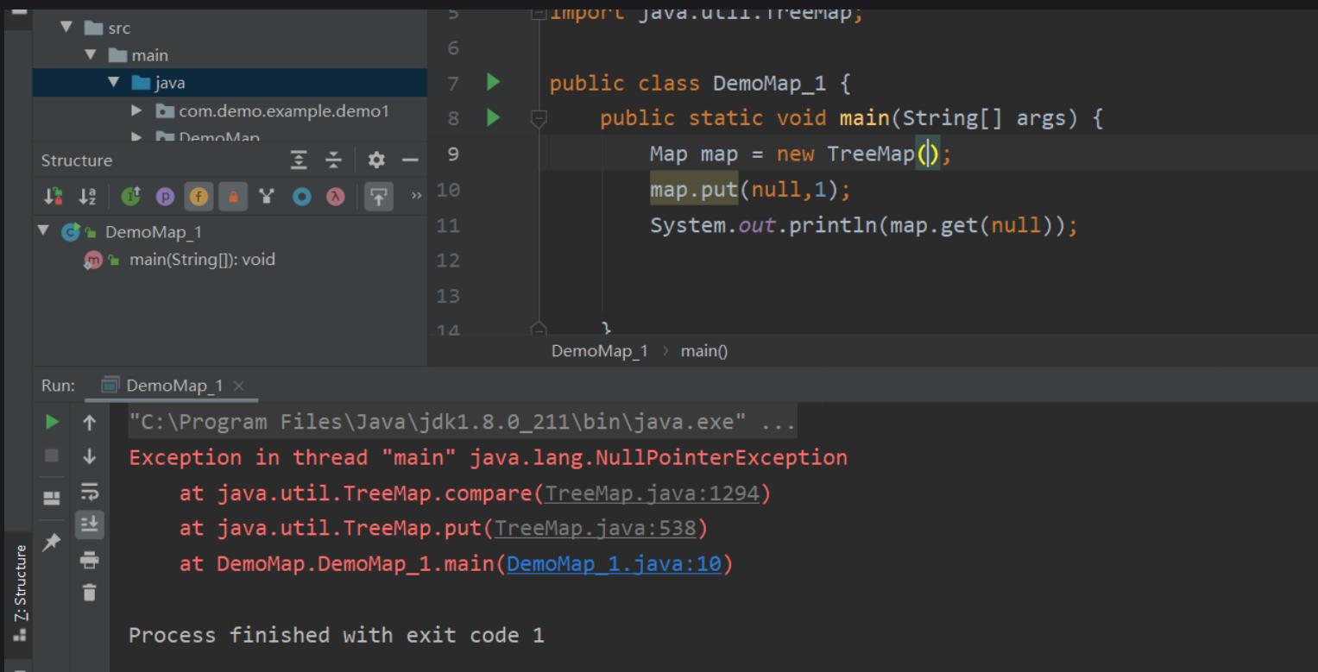Screen dimensions: 1318x672
Task: Open Structure panel settings gear
Action: click(x=376, y=160)
